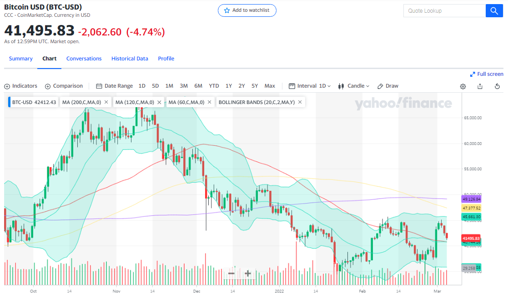Screen dimensions: 508x298
Task: Click the 60,000.00 price axis label
Action: [x=473, y=144]
